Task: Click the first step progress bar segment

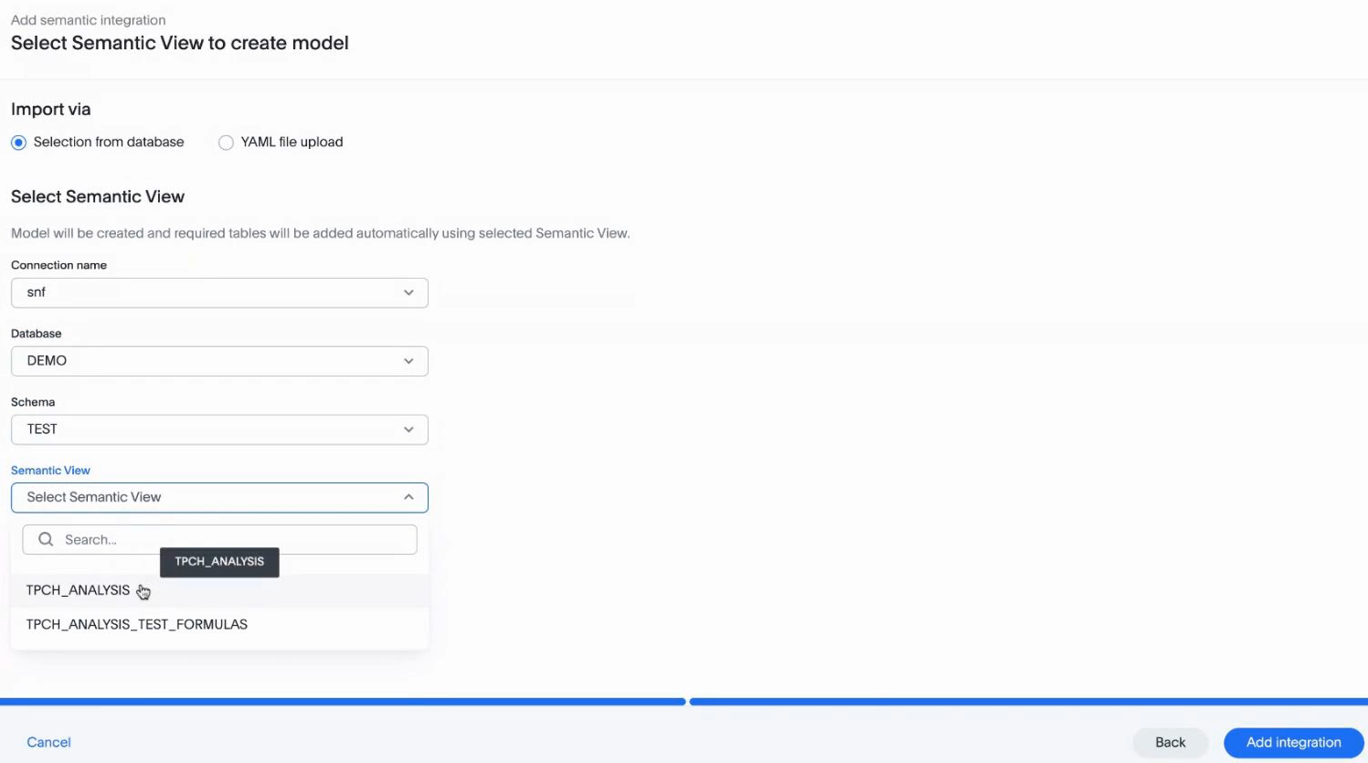Action: tap(343, 702)
